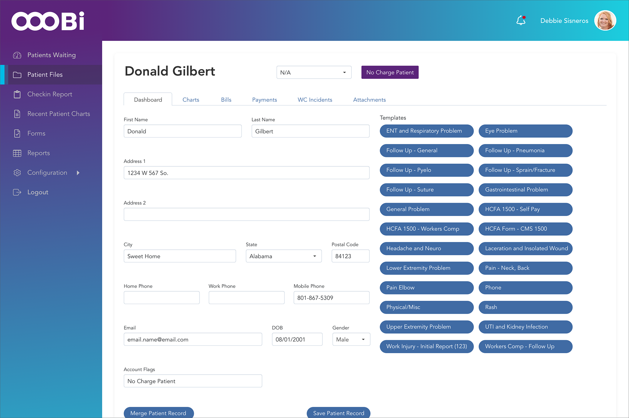Click the empty Address 2 field
The width and height of the screenshot is (629, 418).
tap(246, 214)
